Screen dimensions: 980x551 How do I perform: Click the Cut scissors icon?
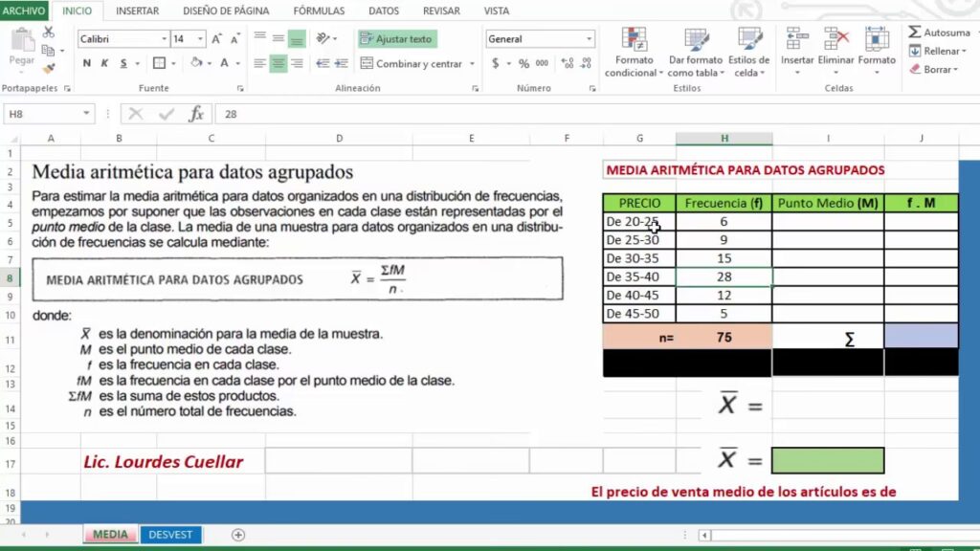point(49,33)
